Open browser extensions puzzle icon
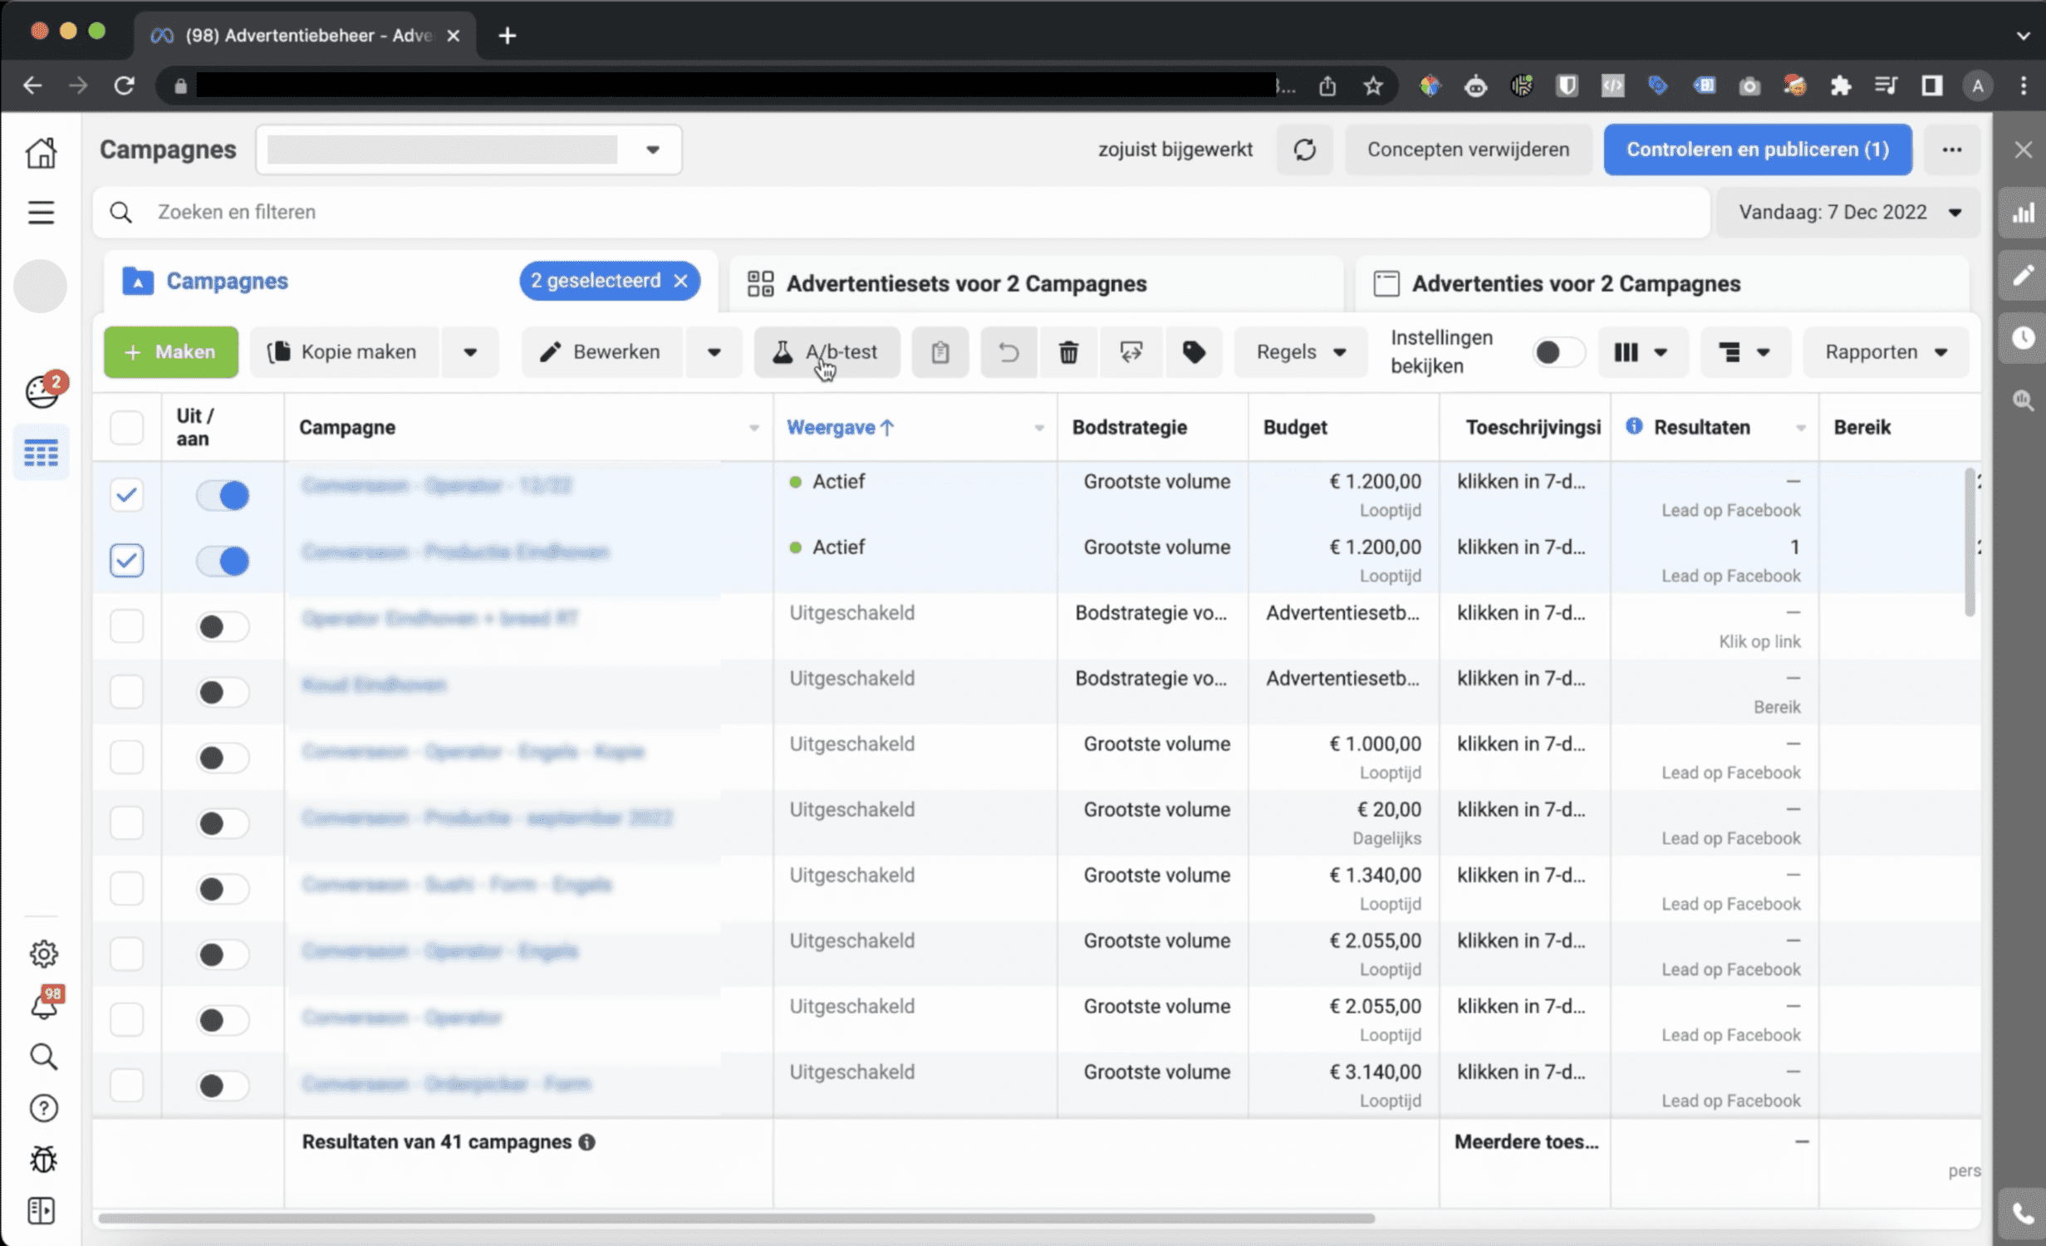This screenshot has height=1246, width=2046. coord(1841,86)
